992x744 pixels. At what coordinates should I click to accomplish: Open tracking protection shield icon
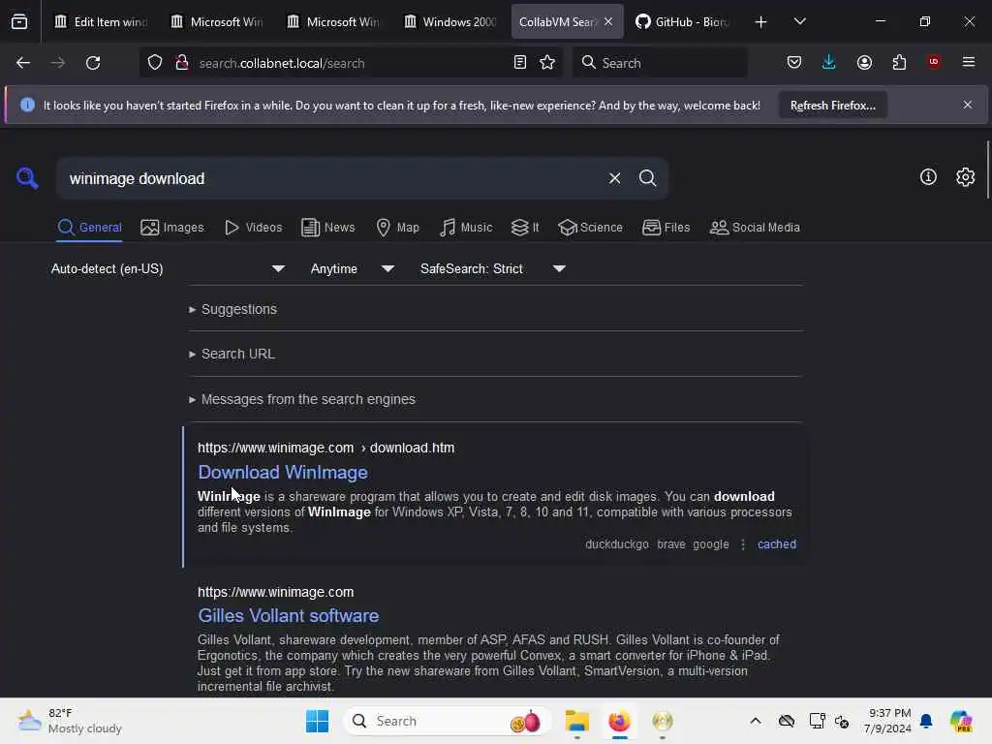click(x=155, y=63)
